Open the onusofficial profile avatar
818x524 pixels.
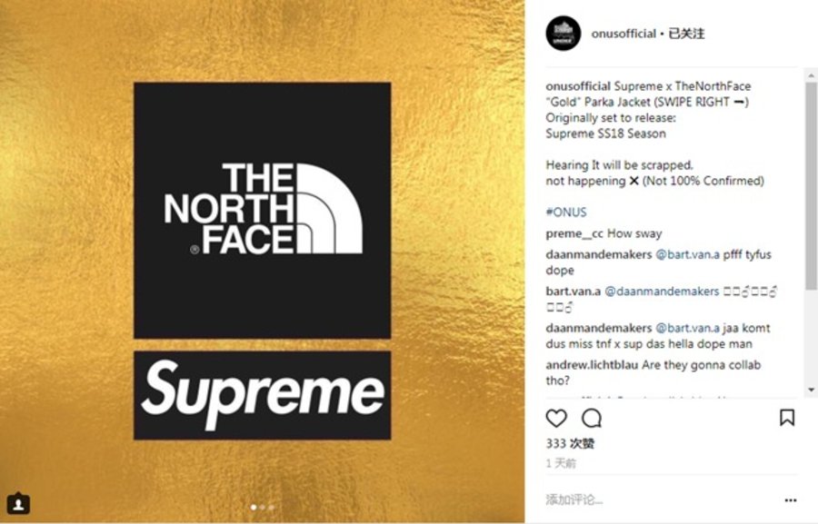tap(563, 34)
